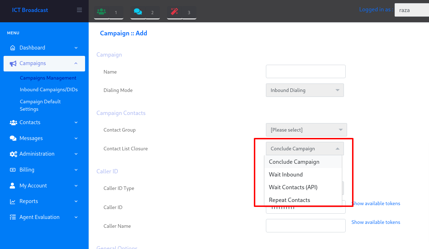Click the campaign Name input field
429x249 pixels.
tap(306, 71)
